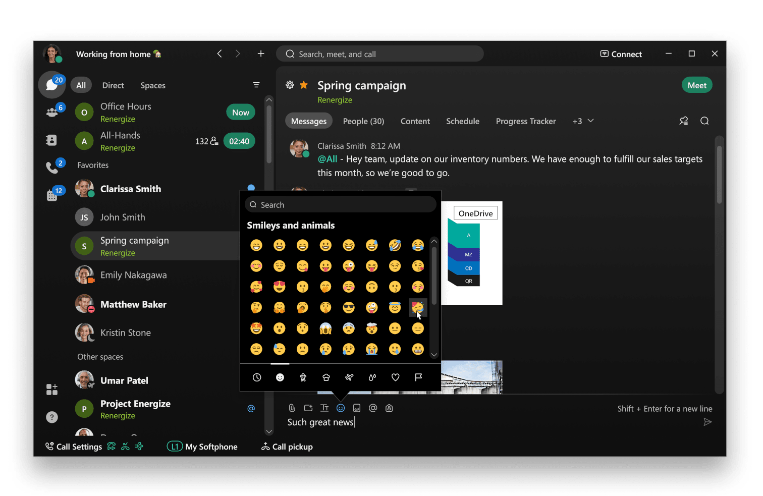The width and height of the screenshot is (763, 496).
Task: Send the message with the send arrow
Action: (x=707, y=422)
